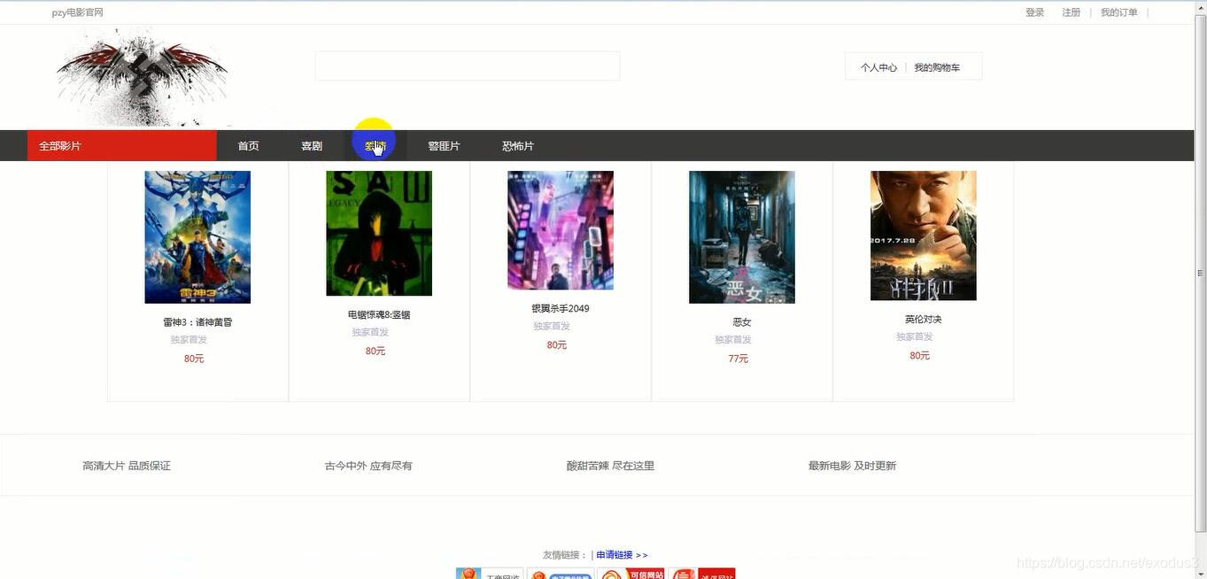Click the title 雷神3：诸神黄昏
The width and height of the screenshot is (1207, 579).
pyautogui.click(x=197, y=322)
